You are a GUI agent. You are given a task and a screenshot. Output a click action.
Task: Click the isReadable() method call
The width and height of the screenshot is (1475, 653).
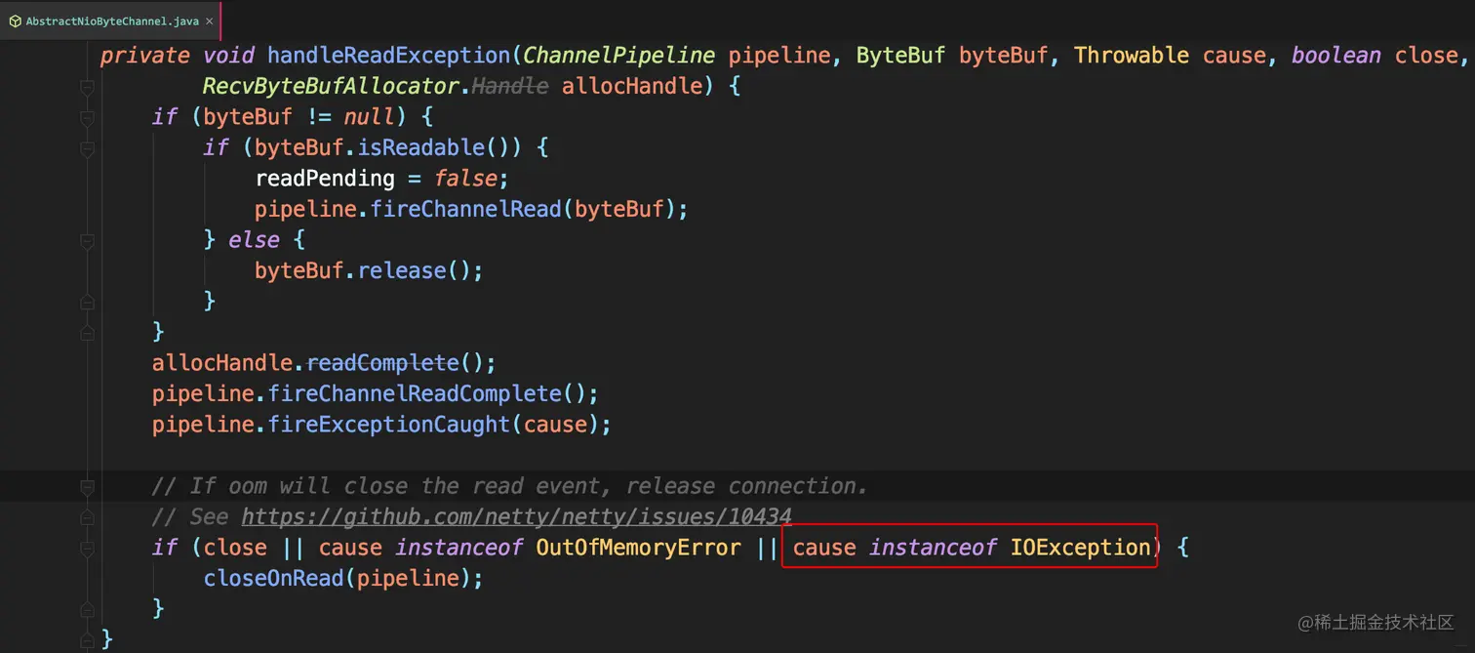[420, 147]
